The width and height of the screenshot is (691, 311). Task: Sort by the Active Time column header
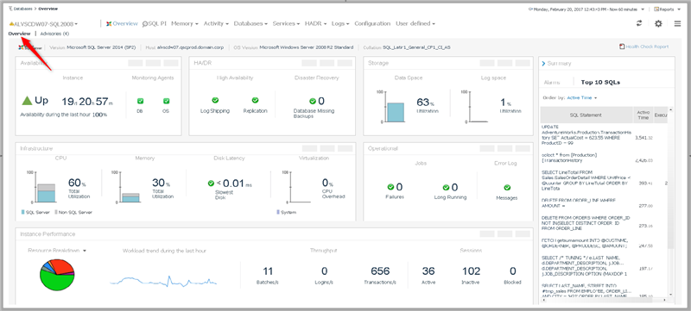click(643, 115)
